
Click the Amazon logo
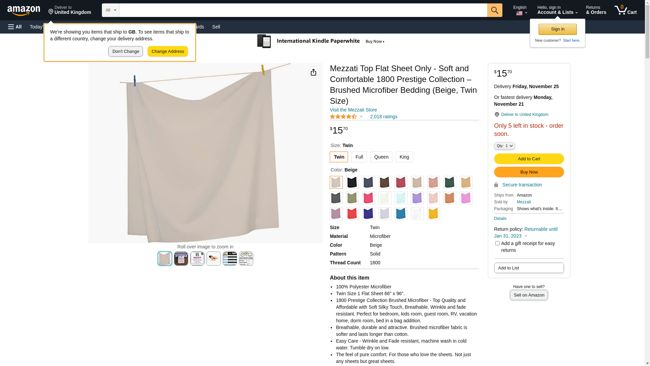[24, 11]
